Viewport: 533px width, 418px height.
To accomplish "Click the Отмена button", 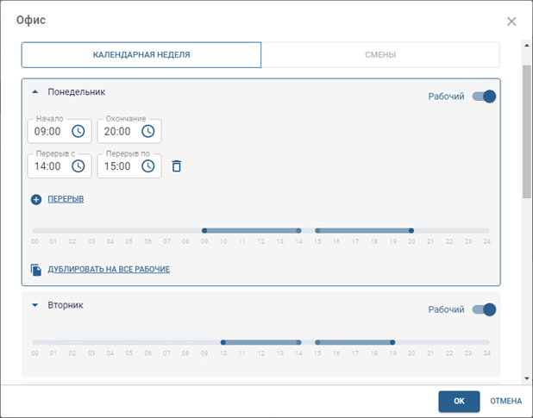I will point(505,402).
